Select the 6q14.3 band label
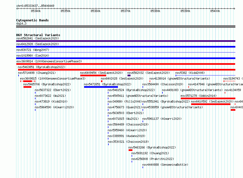Viewport: 243px width, 178px height. coord(21,24)
